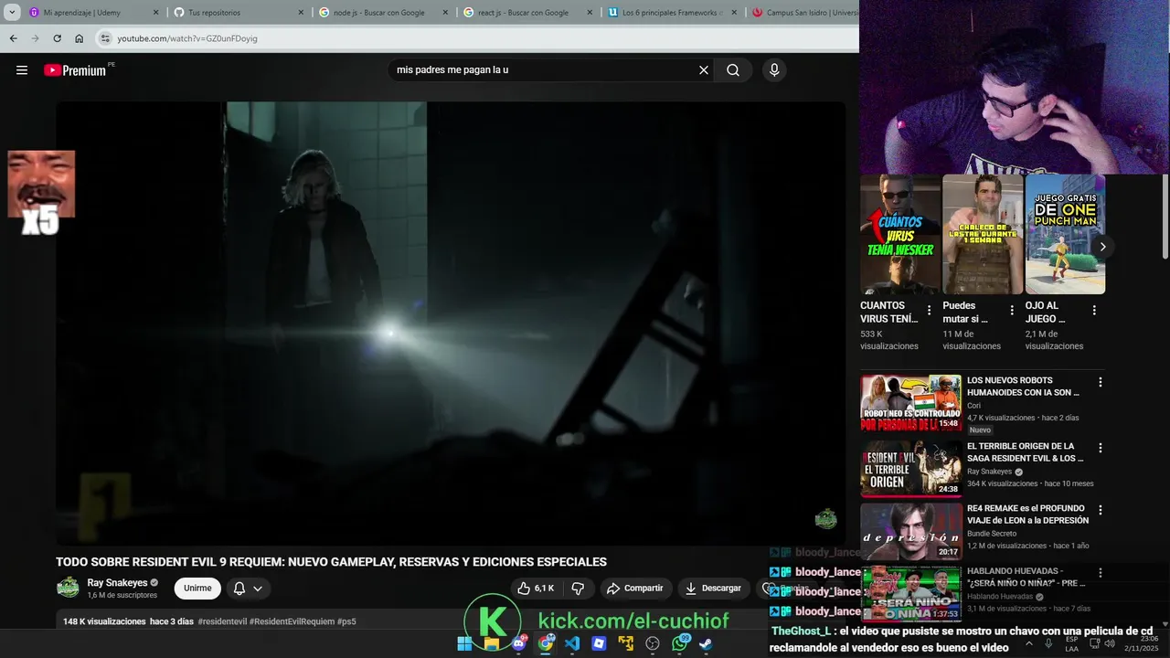
Task: Open the YouTube hamburger guide menu
Action: coord(22,70)
